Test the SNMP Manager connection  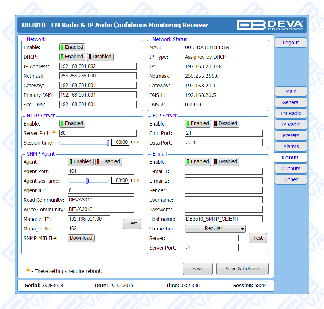tap(132, 224)
